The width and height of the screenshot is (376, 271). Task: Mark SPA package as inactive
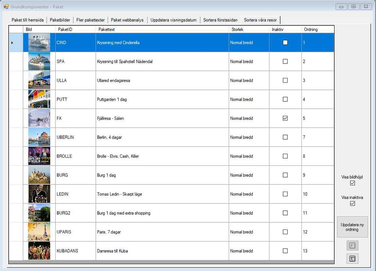(285, 61)
